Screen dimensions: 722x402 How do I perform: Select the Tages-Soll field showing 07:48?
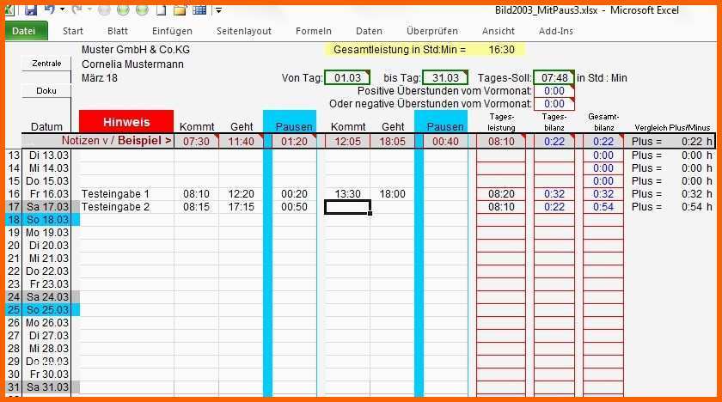(x=554, y=78)
